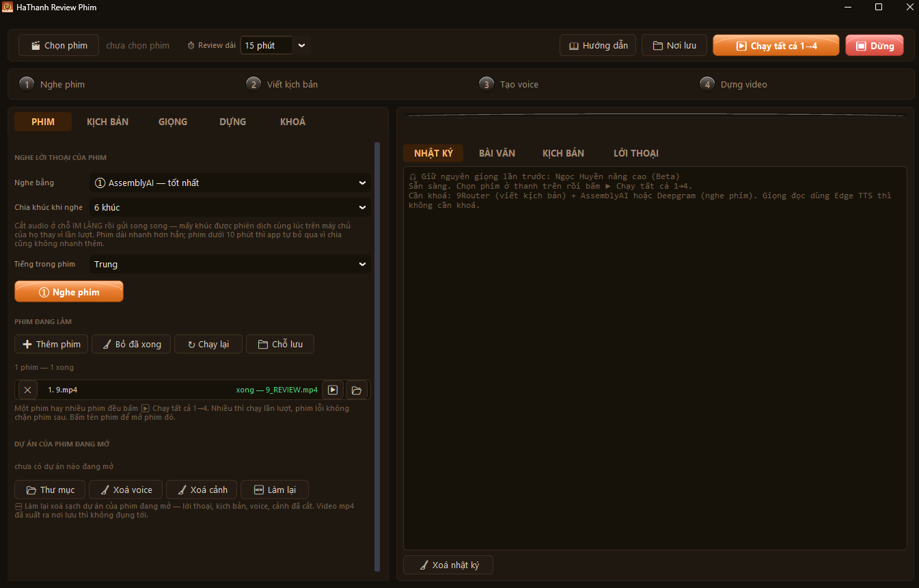
Task: Reset the project with Làm lại
Action: 275,490
